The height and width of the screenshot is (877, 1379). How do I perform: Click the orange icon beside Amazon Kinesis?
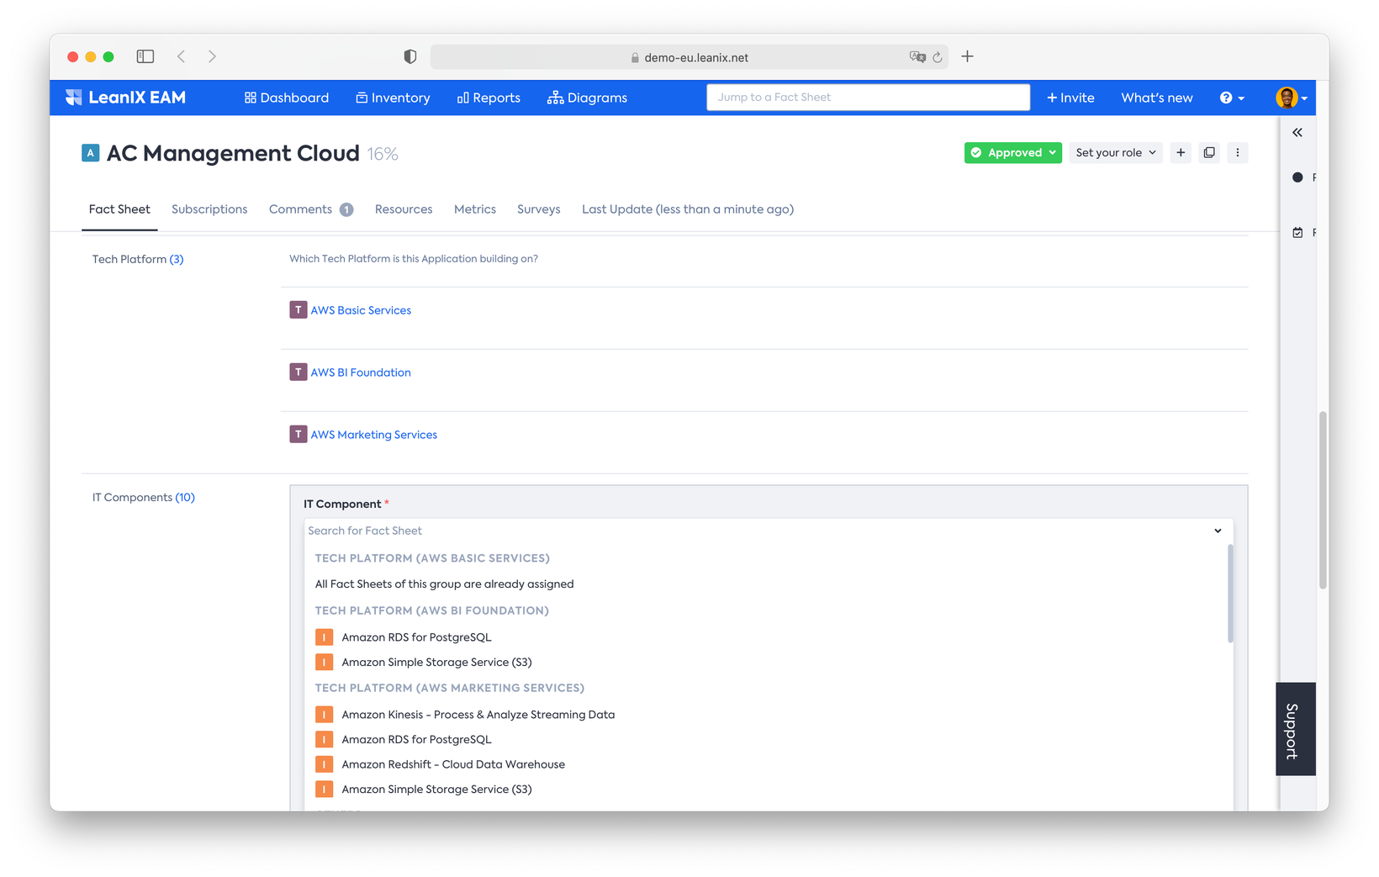click(x=324, y=715)
